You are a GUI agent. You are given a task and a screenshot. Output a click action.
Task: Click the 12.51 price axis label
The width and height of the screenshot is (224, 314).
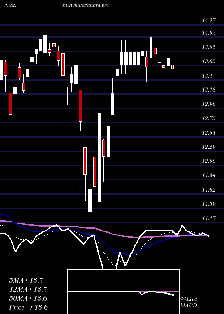click(209, 133)
